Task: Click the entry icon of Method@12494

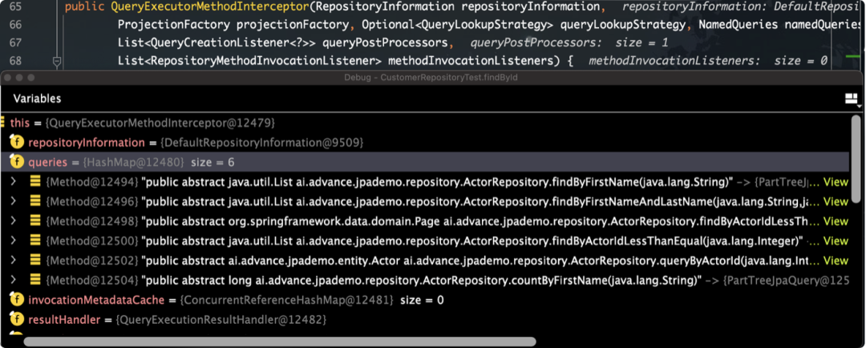Action: [x=34, y=182]
